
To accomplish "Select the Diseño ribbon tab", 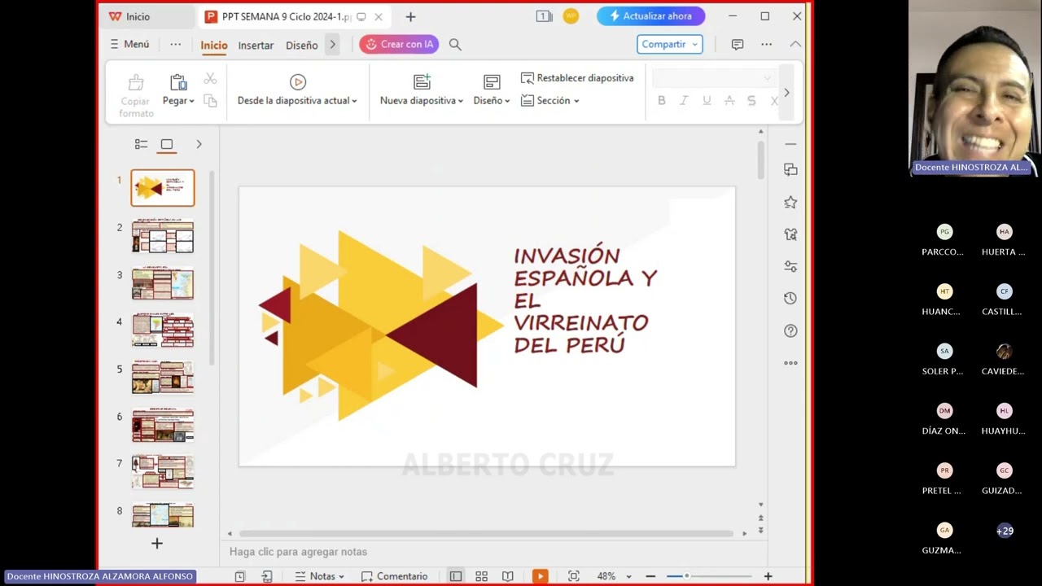I will click(x=302, y=46).
